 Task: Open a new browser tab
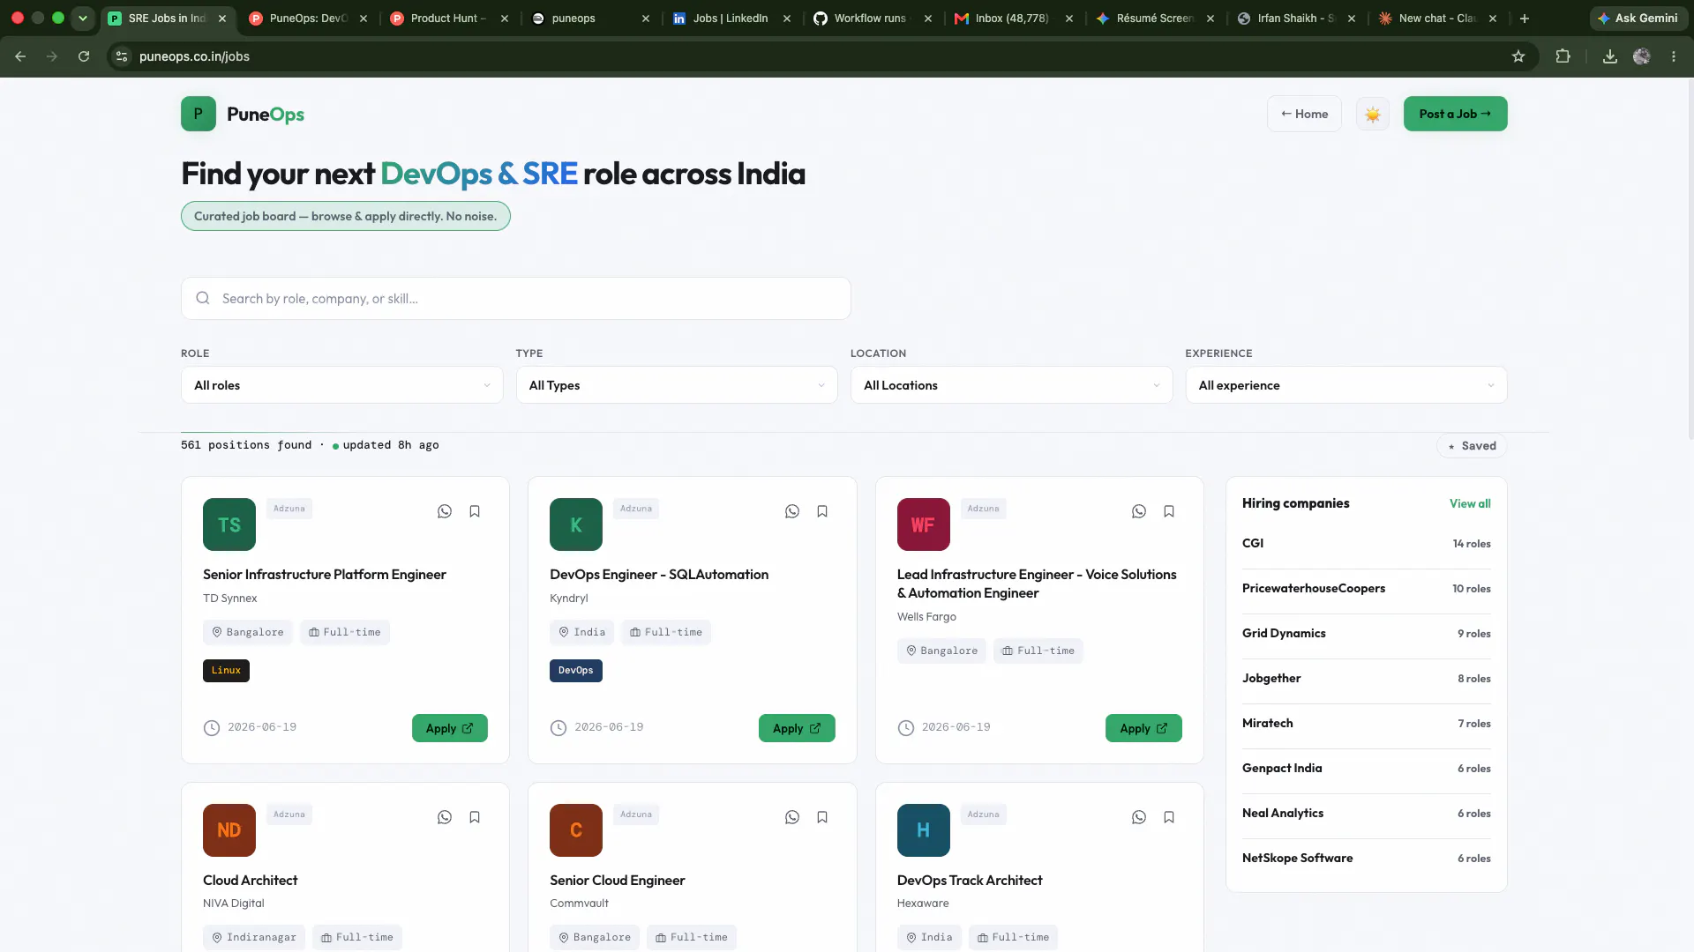[1525, 18]
